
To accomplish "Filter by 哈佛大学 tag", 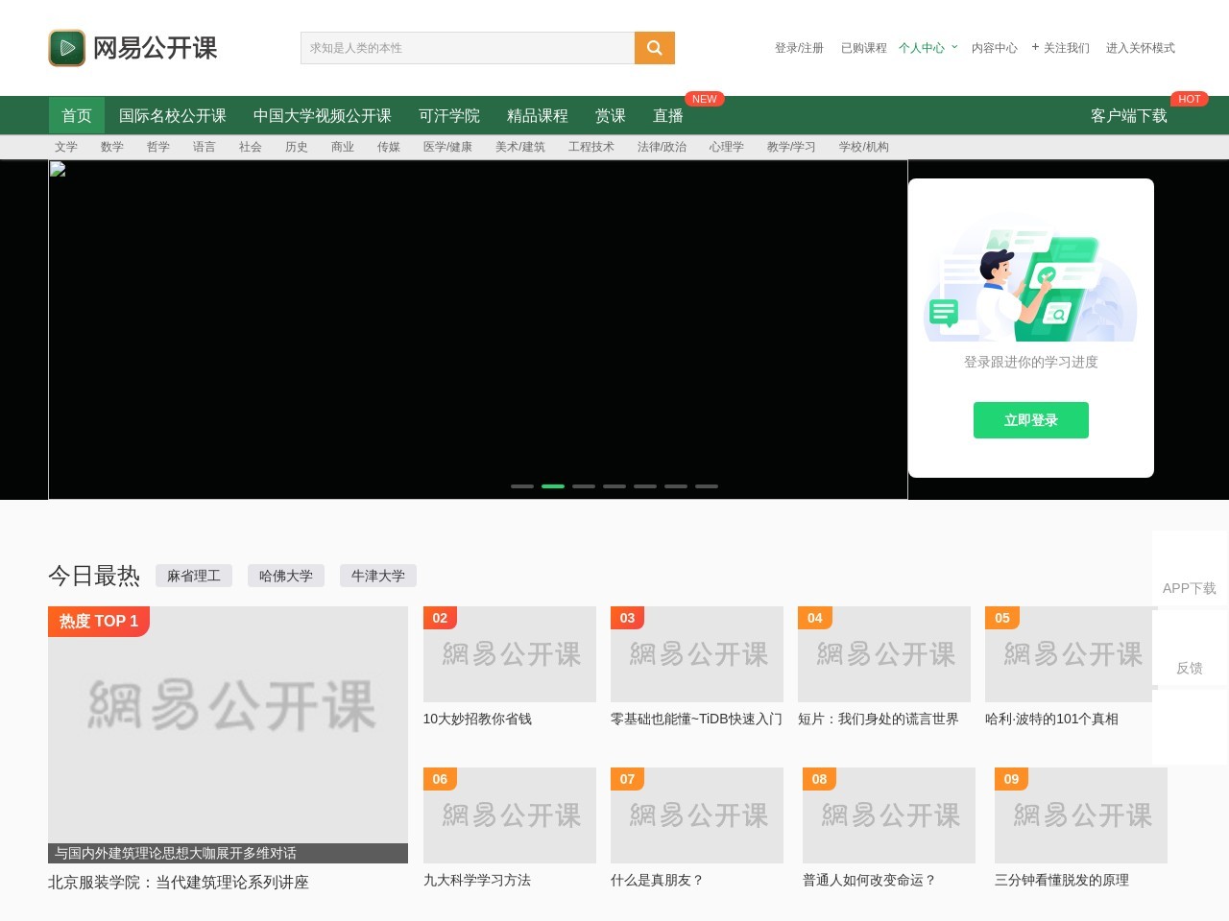I will tap(286, 576).
